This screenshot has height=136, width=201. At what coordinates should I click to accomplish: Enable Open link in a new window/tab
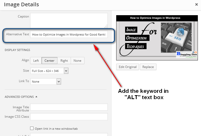click(x=32, y=128)
